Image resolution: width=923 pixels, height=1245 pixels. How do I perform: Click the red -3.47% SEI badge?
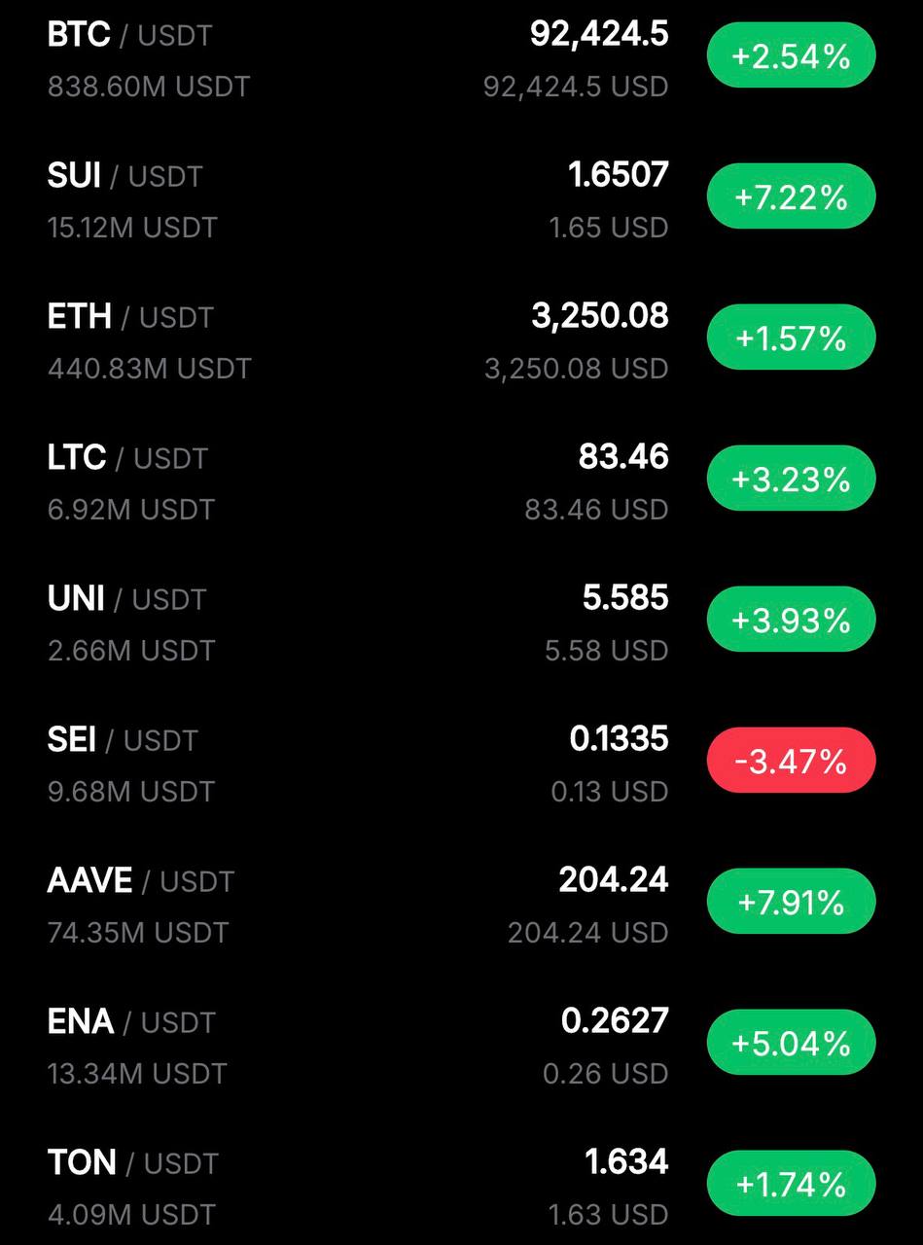click(x=791, y=762)
